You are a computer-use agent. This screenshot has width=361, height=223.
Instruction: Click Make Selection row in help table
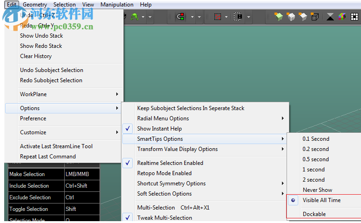click(x=54, y=174)
